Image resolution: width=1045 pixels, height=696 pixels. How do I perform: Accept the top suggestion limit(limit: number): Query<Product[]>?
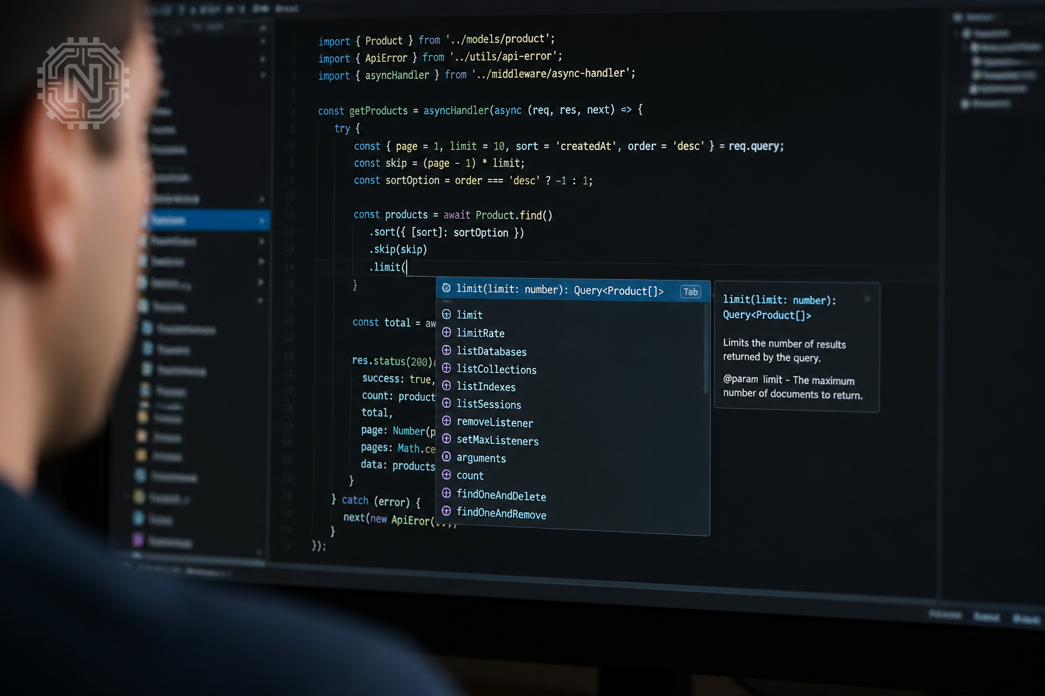(572, 290)
